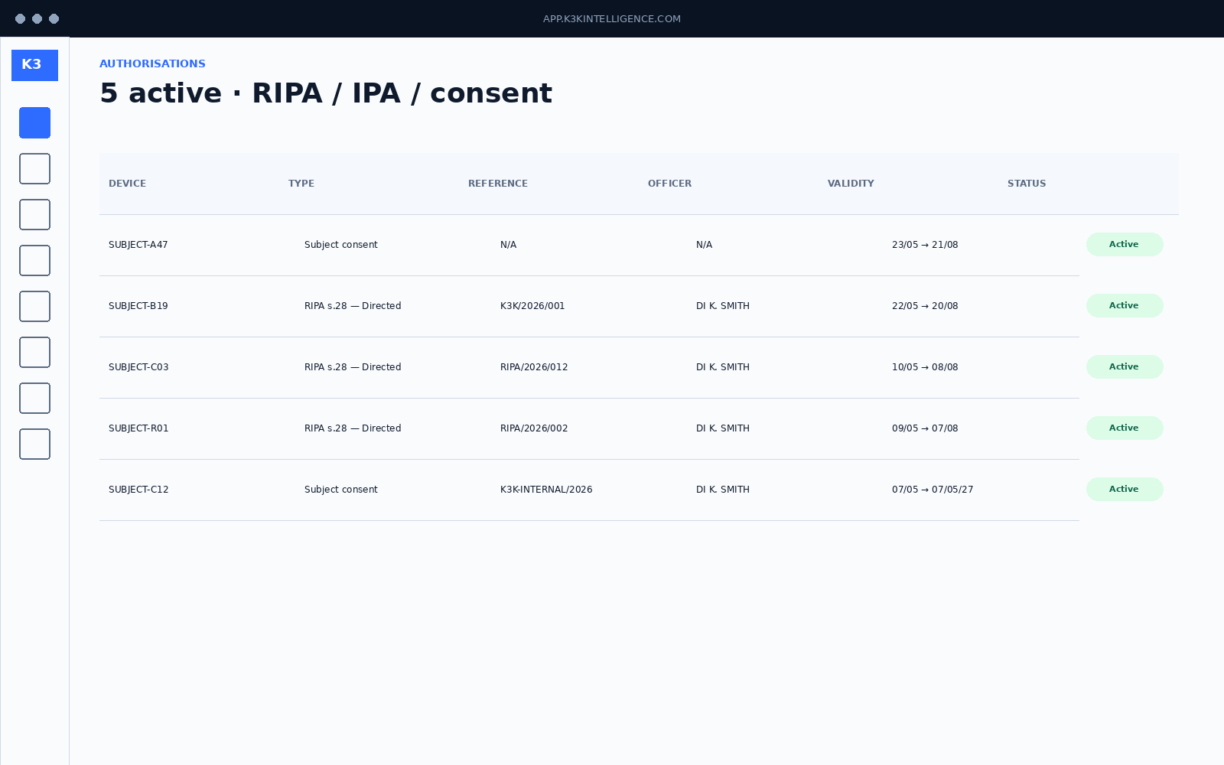This screenshot has height=765, width=1224.
Task: Click Subject consent type for SUBJECT-A47
Action: [341, 245]
